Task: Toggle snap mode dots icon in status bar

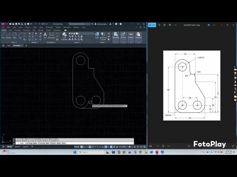Action: (x=85, y=147)
